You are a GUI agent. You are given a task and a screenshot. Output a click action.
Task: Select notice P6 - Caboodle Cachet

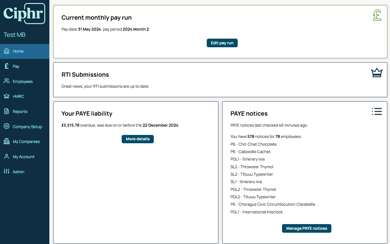click(x=250, y=152)
